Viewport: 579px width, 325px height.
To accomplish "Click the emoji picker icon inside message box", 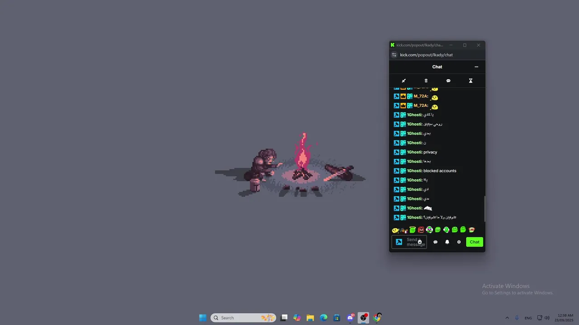I will pyautogui.click(x=420, y=242).
